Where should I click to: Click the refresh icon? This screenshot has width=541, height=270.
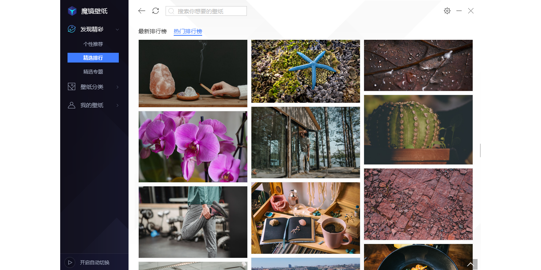click(155, 11)
